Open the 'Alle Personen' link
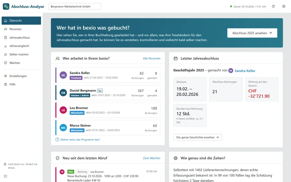This screenshot has width=291, height=182. click(x=152, y=58)
